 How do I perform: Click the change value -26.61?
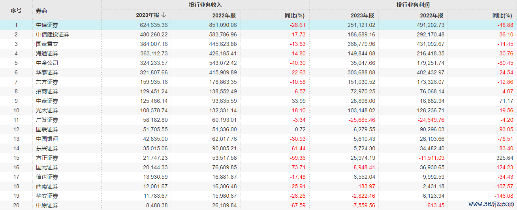click(298, 25)
